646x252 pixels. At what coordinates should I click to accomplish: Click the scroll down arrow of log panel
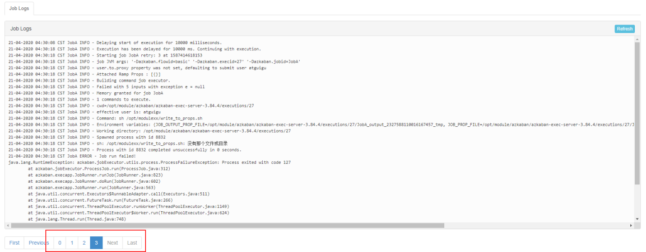pyautogui.click(x=638, y=220)
